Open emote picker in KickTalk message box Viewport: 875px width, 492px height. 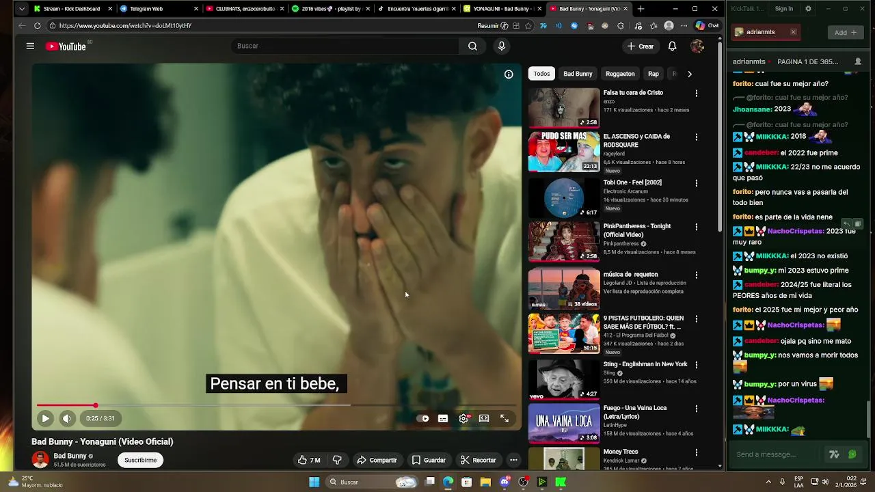click(x=852, y=454)
